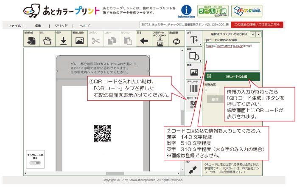Open the ラベル印刷 banner
Image resolution: width=297 pixels, height=187 pixels.
[213, 11]
